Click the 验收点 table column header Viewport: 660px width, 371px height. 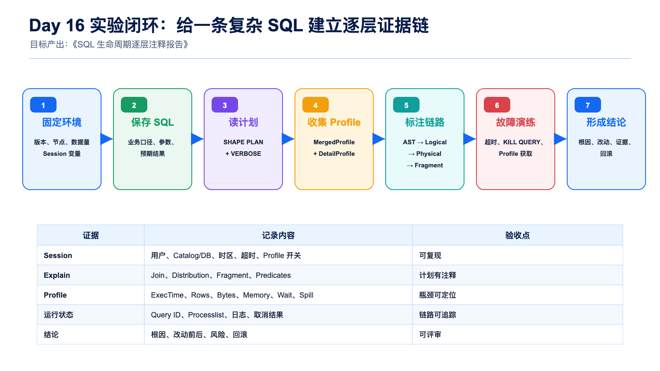click(518, 235)
